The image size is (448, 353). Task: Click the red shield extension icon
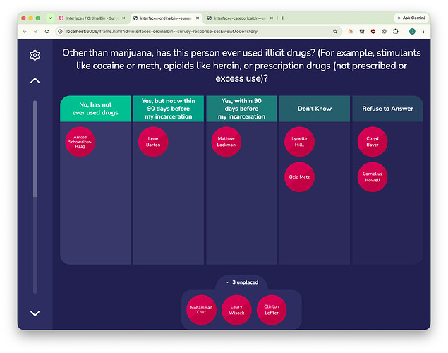coord(373,32)
